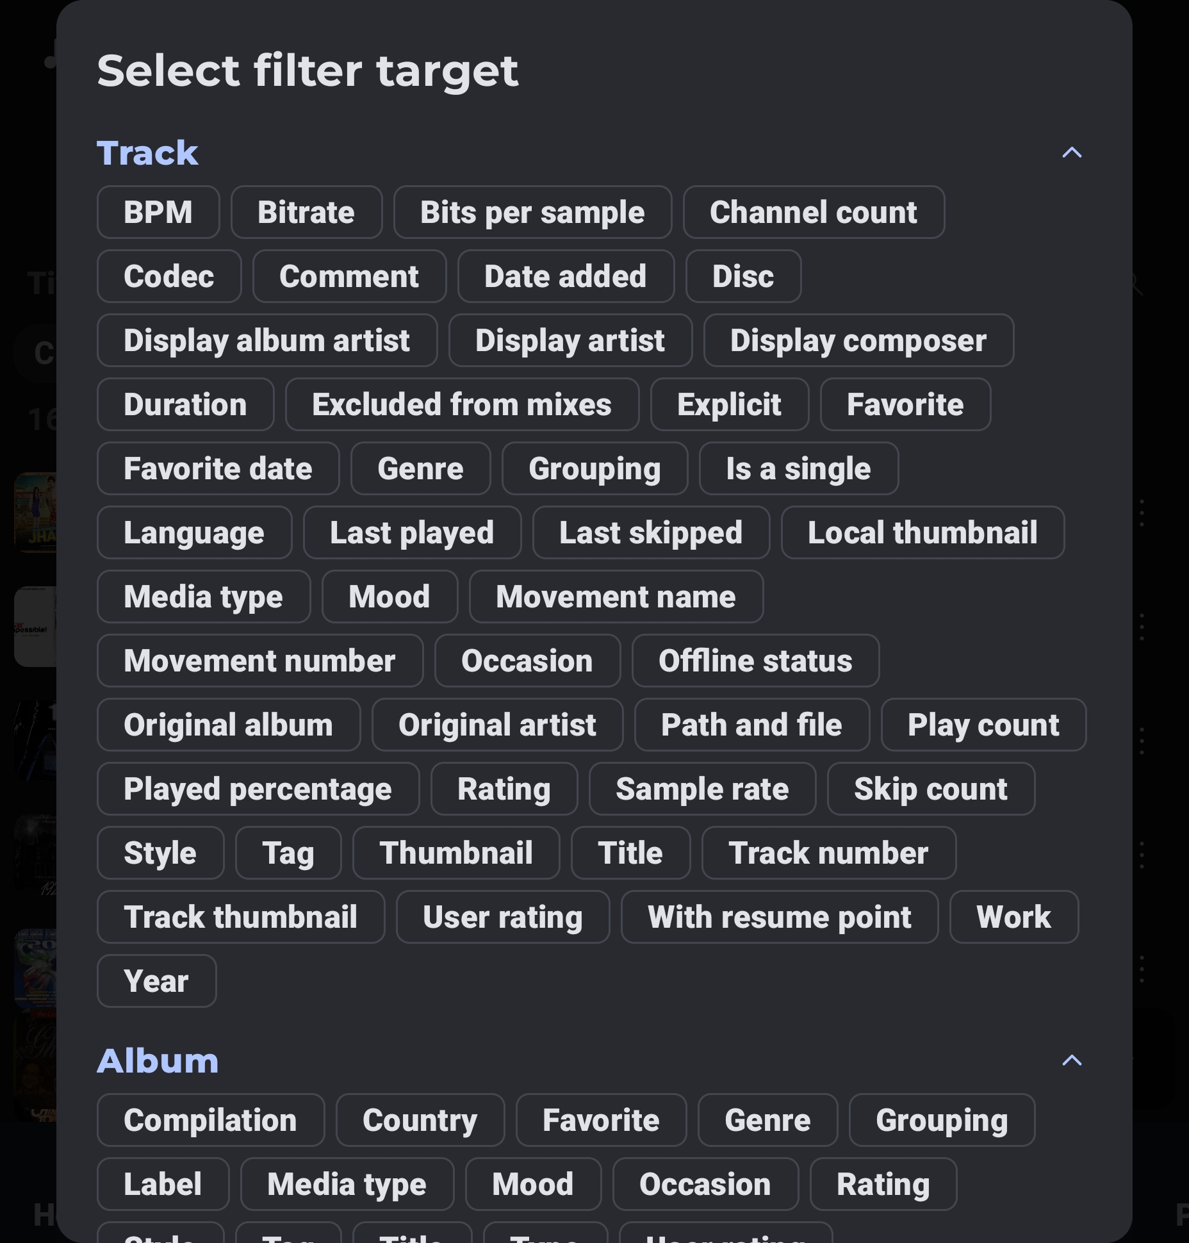Pick the Explicit filter chip
This screenshot has width=1189, height=1243.
click(729, 404)
